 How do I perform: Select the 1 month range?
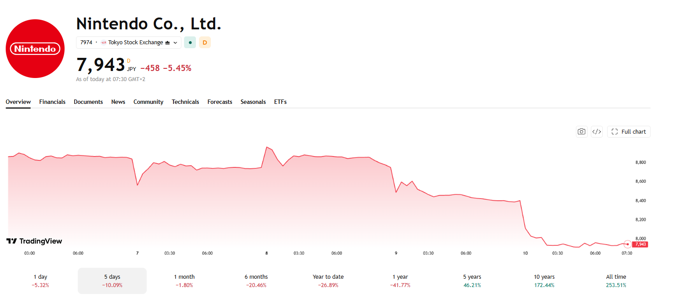click(x=184, y=281)
